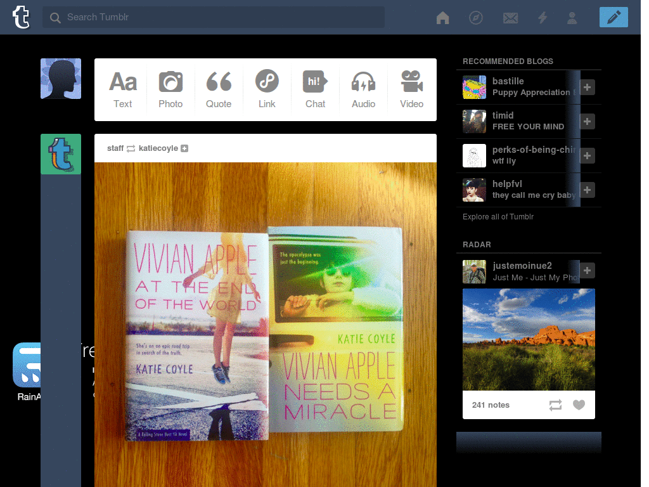Click Explore all of Tumblr
The height and width of the screenshot is (487, 649).
(498, 217)
